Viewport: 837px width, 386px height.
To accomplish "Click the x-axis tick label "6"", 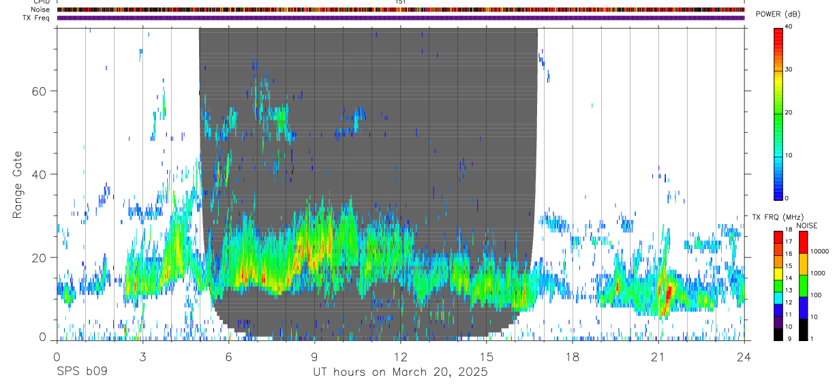I will pyautogui.click(x=228, y=356).
